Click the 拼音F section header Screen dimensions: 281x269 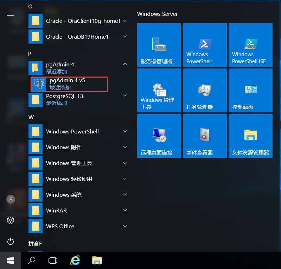[x=35, y=244]
